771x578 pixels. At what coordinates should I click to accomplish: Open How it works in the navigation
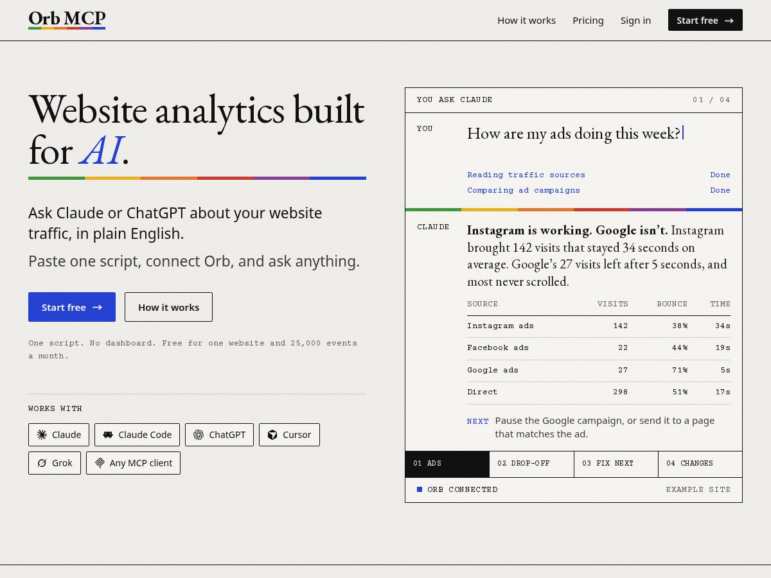526,21
